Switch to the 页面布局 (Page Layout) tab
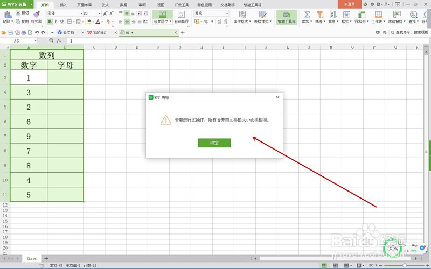 pos(84,5)
